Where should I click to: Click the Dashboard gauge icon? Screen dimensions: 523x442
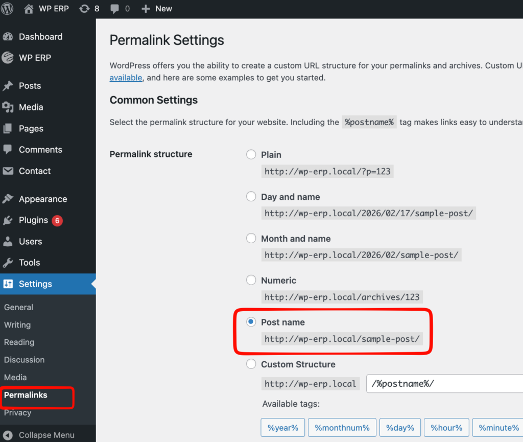[x=8, y=37]
